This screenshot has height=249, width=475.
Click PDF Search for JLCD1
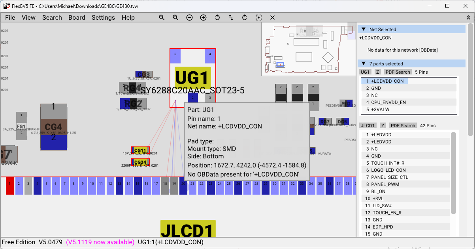(x=403, y=126)
